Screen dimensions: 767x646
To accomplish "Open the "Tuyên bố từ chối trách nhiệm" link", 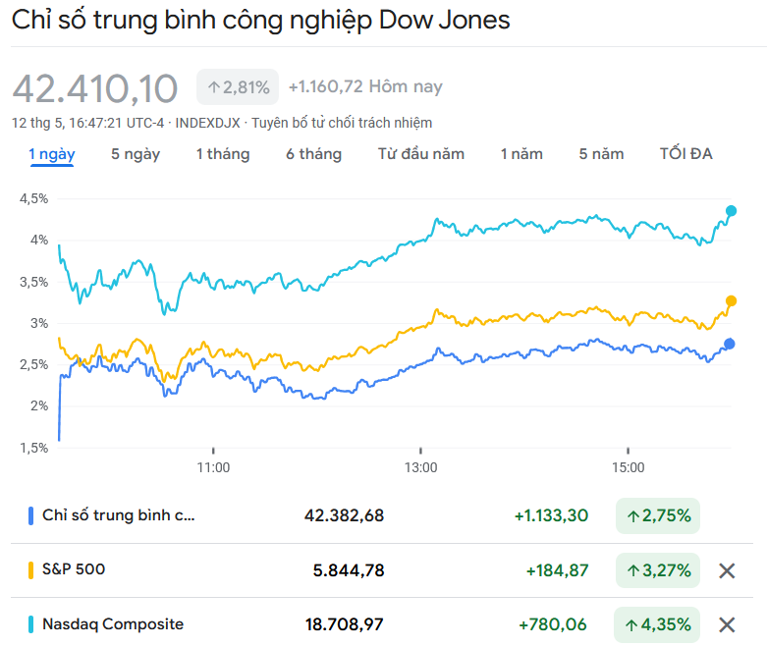I will pyautogui.click(x=342, y=123).
